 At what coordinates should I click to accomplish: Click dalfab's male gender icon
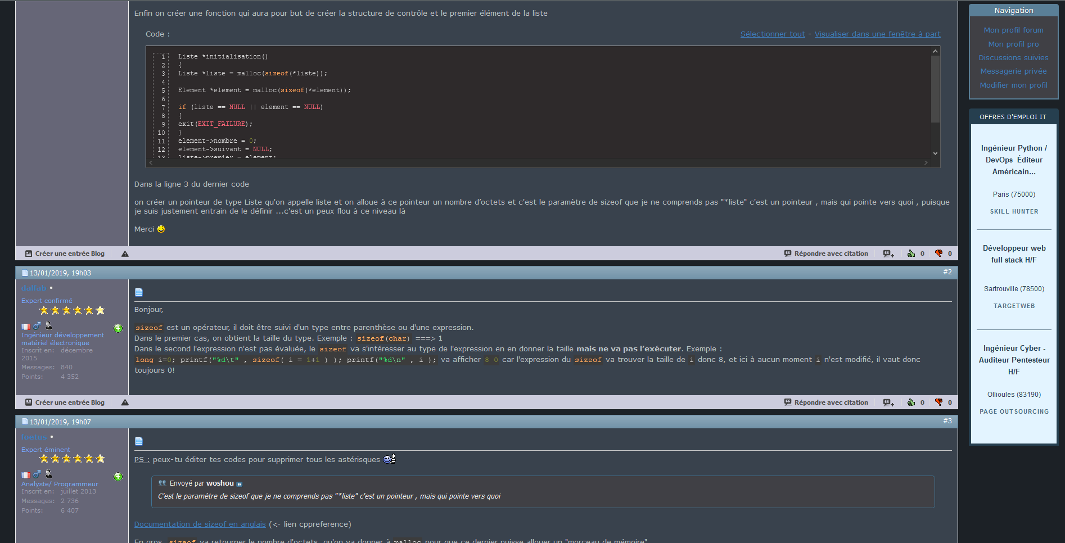click(37, 325)
